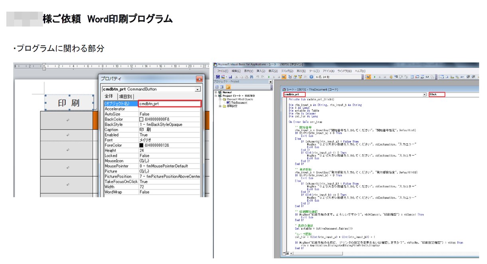
Task: Select the Accelerator property row
Action: point(152,109)
